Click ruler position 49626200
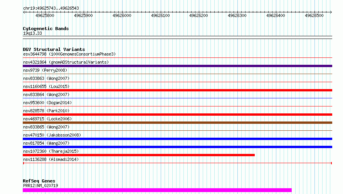 click(x=198, y=15)
